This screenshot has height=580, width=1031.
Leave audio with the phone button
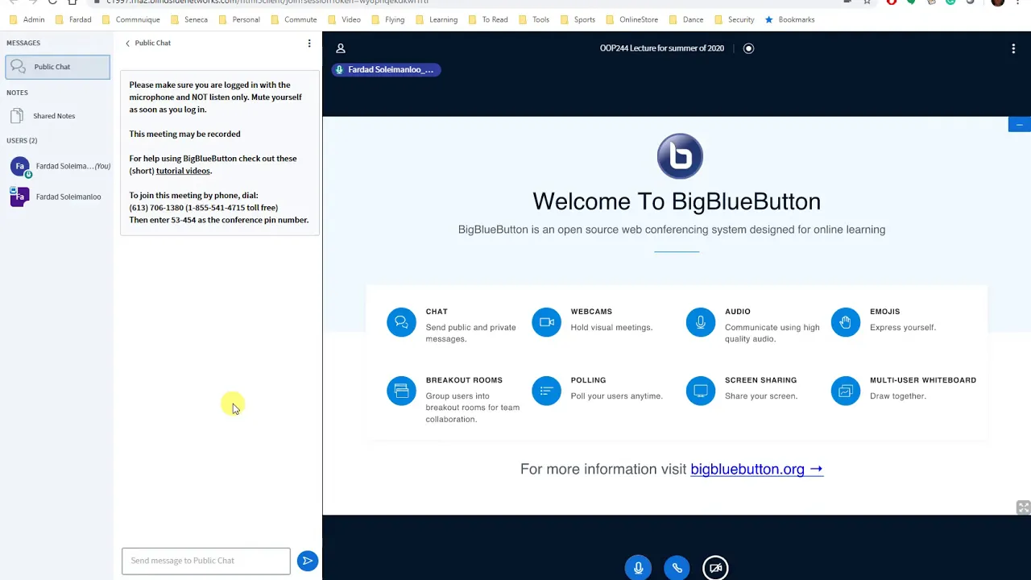pos(677,568)
